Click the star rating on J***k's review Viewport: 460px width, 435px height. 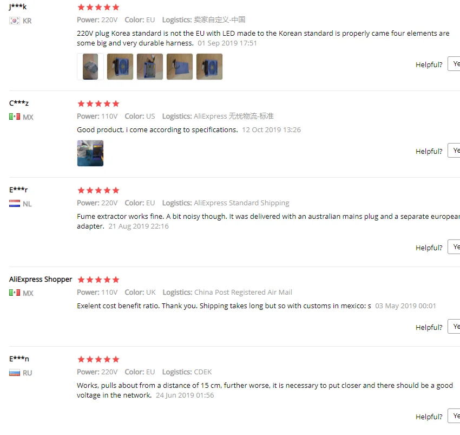(98, 7)
